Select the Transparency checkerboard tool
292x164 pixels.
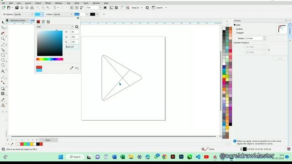tap(3, 93)
